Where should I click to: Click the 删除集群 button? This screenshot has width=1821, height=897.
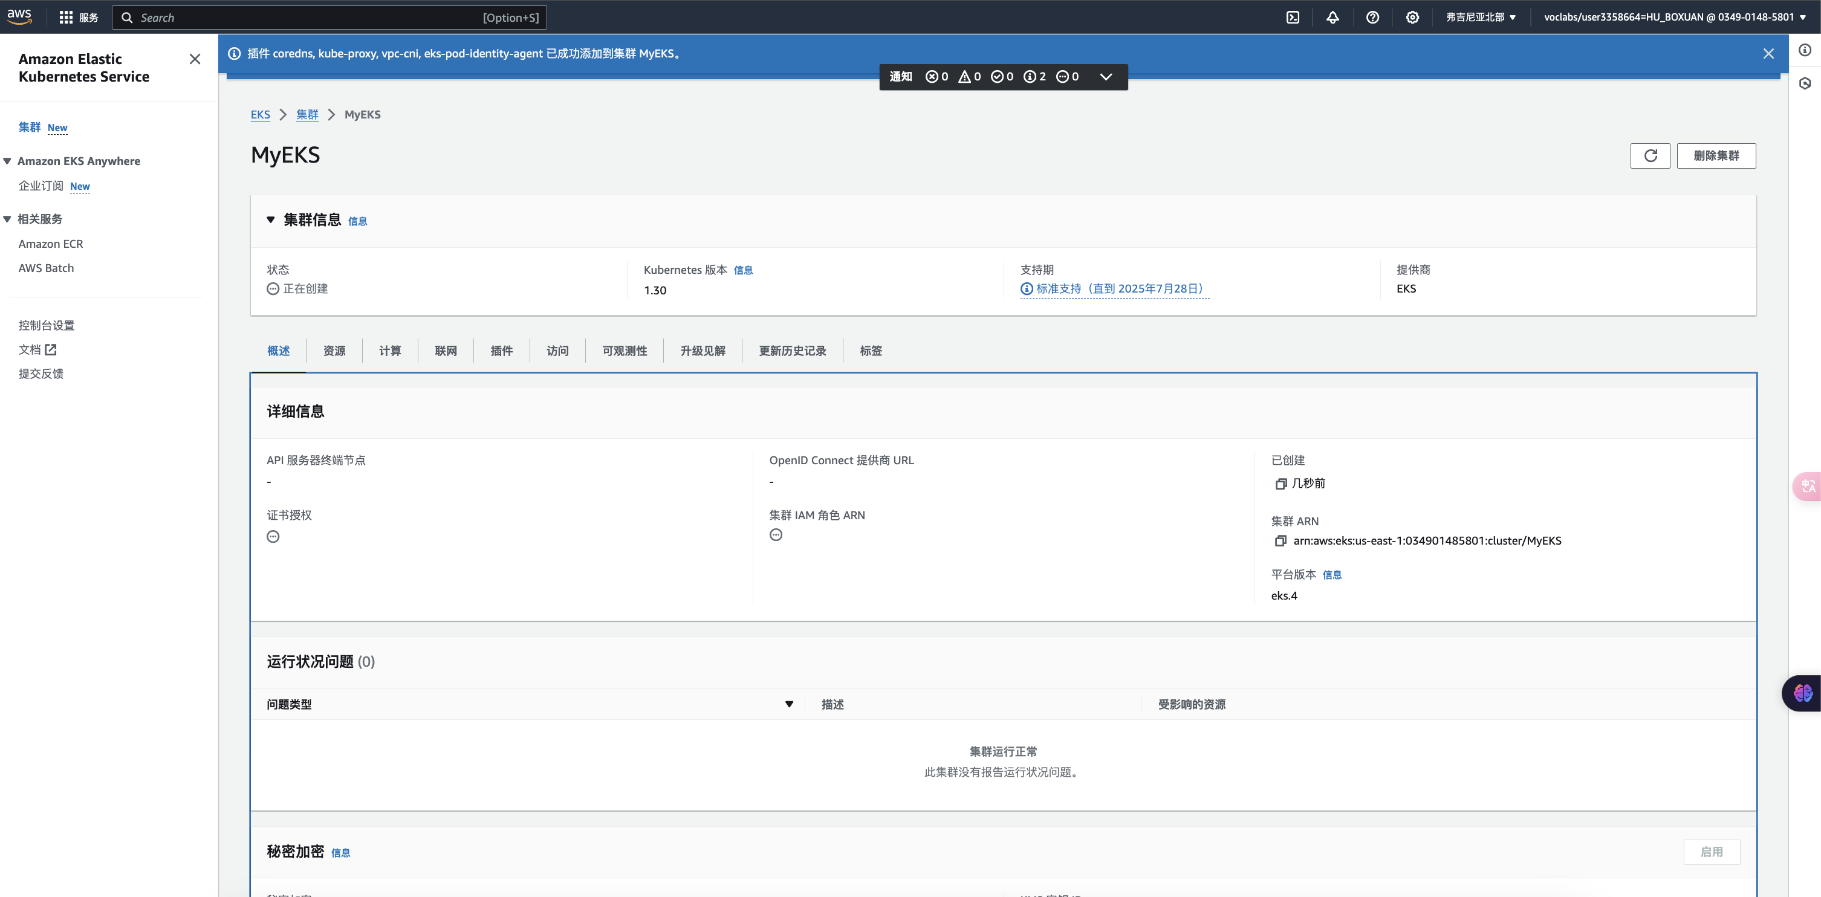pos(1716,155)
